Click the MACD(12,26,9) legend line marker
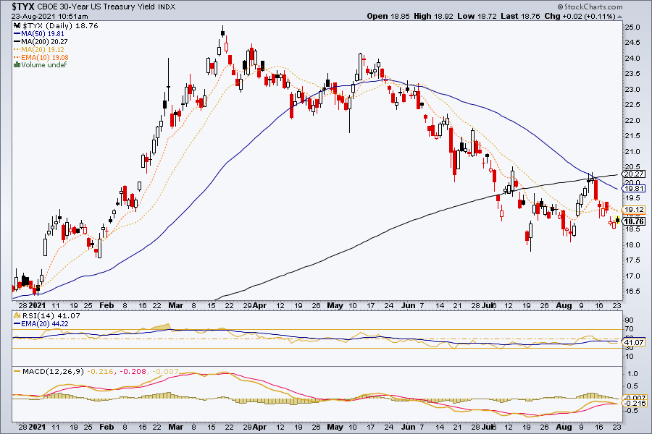Image resolution: width=652 pixels, height=434 pixels. (17, 371)
